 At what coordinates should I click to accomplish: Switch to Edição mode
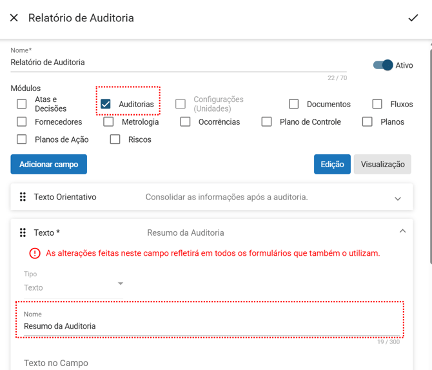pos(332,165)
